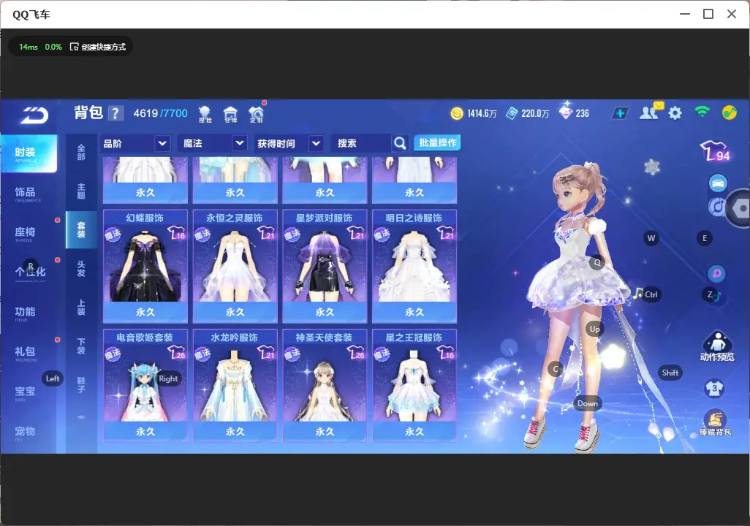Screen dimensions: 750x526
Task: Select the 礼包 treasure tab
Action: (x=29, y=352)
